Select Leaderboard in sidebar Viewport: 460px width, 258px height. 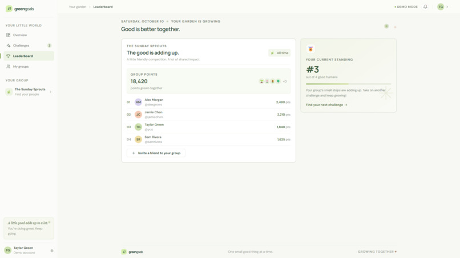(x=29, y=56)
